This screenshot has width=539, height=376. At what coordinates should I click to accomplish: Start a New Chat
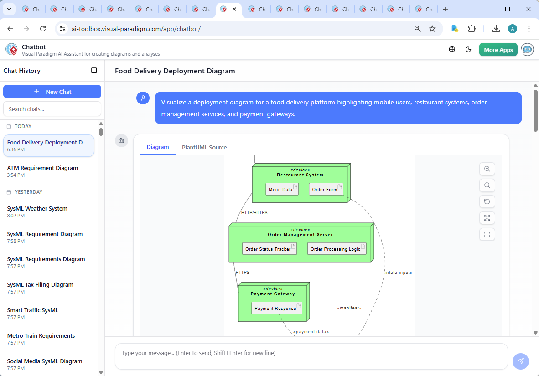click(52, 91)
